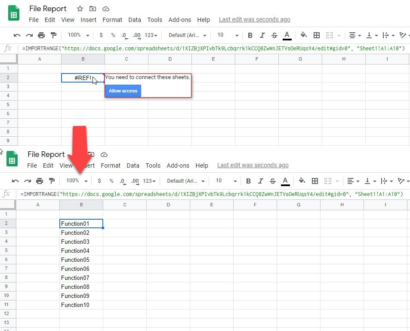Select cell containing Function05
The width and height of the screenshot is (410, 331).
coord(81,260)
